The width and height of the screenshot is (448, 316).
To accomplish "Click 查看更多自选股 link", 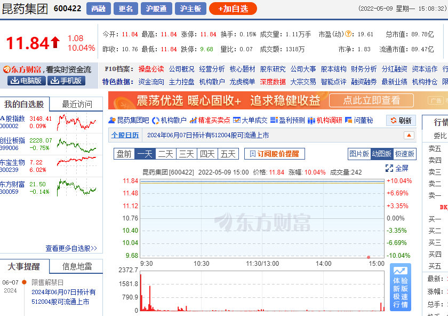I will (x=71, y=248).
